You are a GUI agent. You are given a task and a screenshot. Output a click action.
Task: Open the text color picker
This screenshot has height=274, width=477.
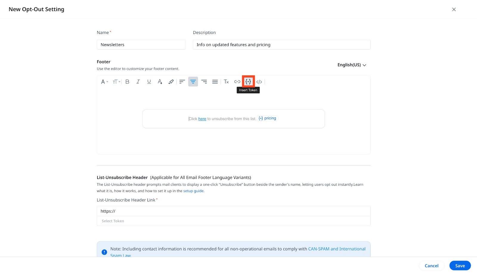coord(160,82)
